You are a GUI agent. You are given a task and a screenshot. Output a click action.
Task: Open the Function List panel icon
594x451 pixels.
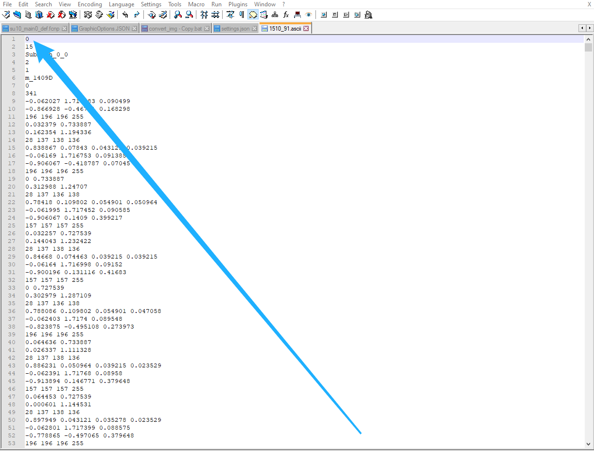tap(286, 15)
